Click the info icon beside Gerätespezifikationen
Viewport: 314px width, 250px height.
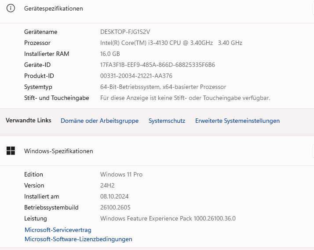pyautogui.click(x=11, y=8)
